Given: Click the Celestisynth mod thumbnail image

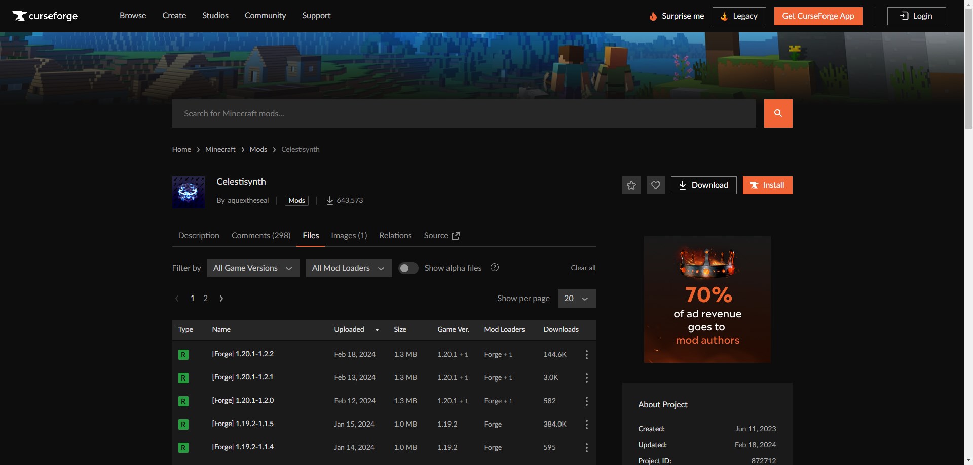Looking at the screenshot, I should (189, 192).
